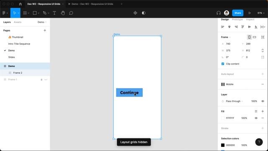Click the headphones audio icon

point(219,13)
